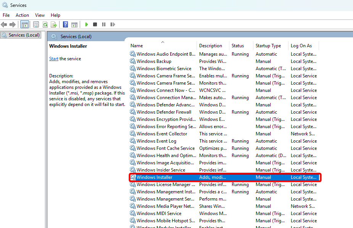Select the highlighted Windows Installer row

(x=224, y=177)
